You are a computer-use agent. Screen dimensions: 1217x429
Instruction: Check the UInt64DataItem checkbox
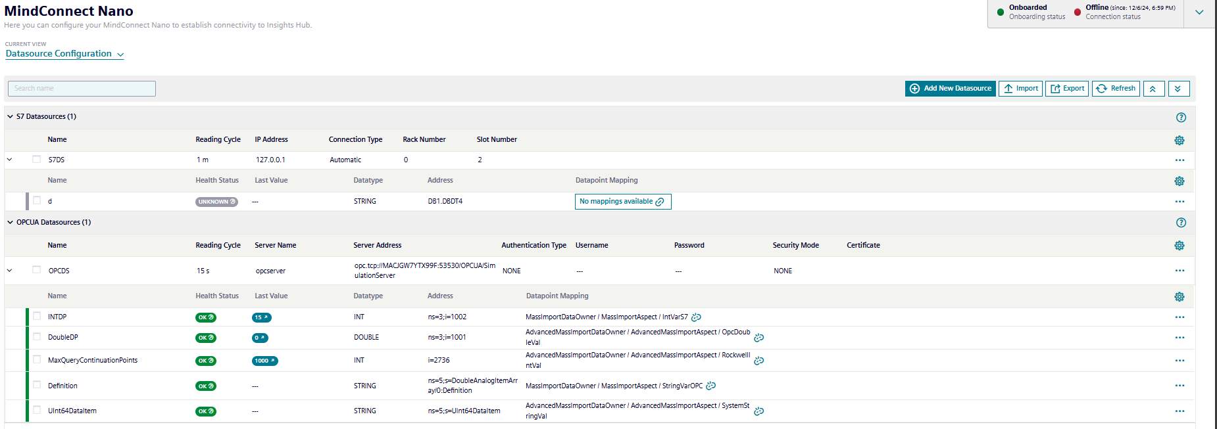click(x=37, y=410)
